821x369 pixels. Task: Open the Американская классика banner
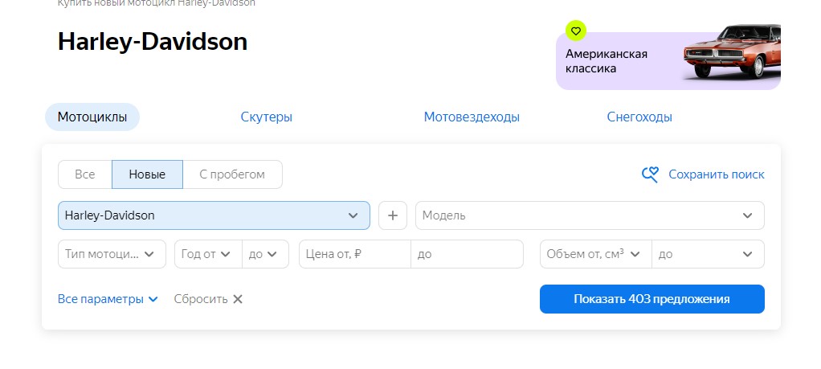click(x=668, y=61)
